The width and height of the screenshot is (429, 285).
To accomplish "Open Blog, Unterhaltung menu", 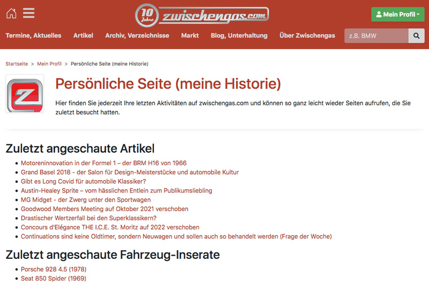I will click(239, 36).
